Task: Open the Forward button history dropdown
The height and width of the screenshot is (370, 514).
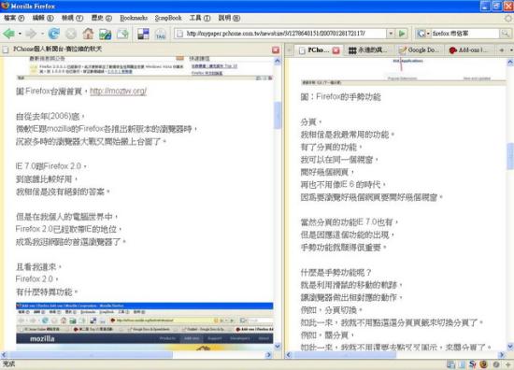Action: pyautogui.click(x=42, y=34)
